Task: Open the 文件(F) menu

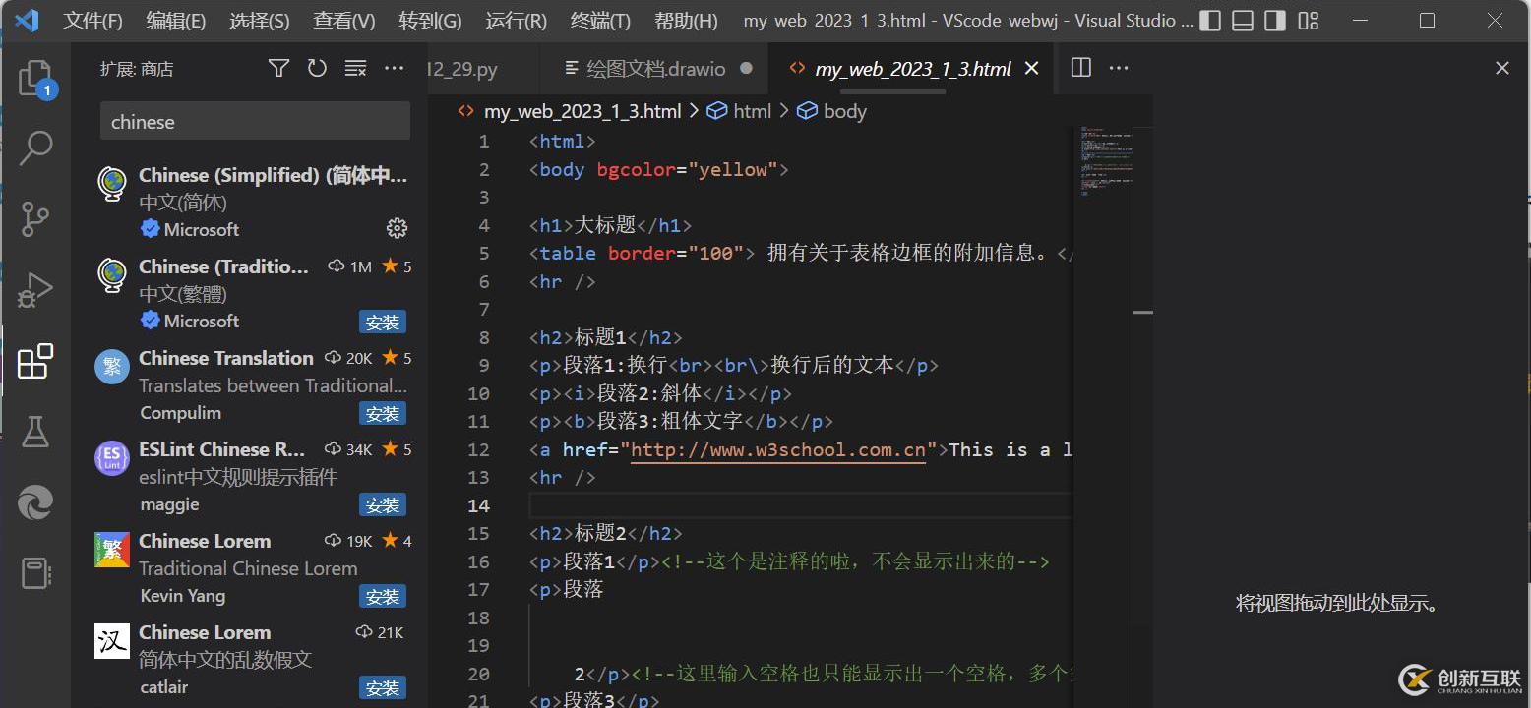Action: [92, 21]
